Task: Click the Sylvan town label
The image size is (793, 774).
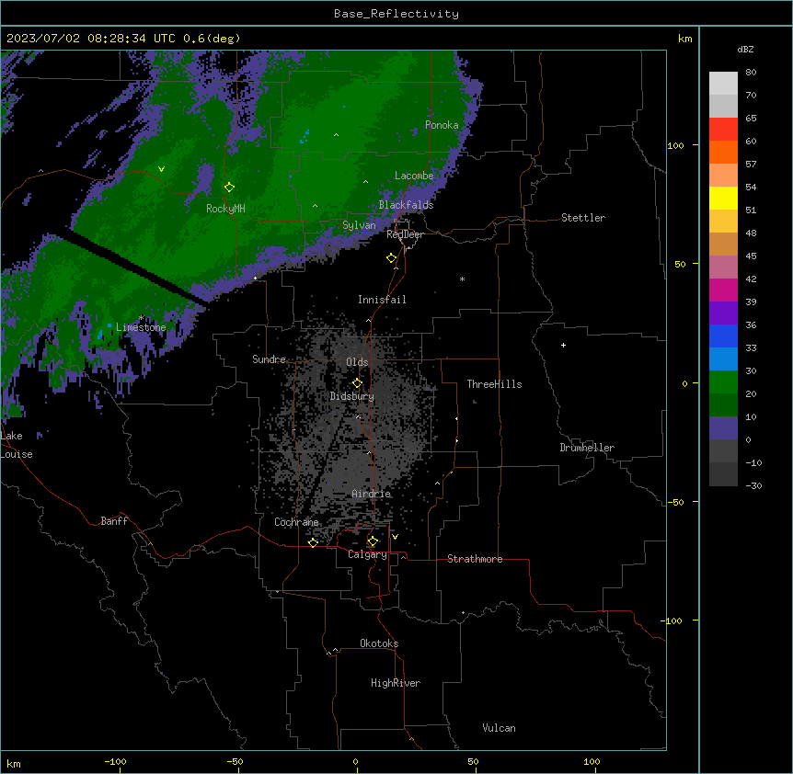Action: point(359,225)
